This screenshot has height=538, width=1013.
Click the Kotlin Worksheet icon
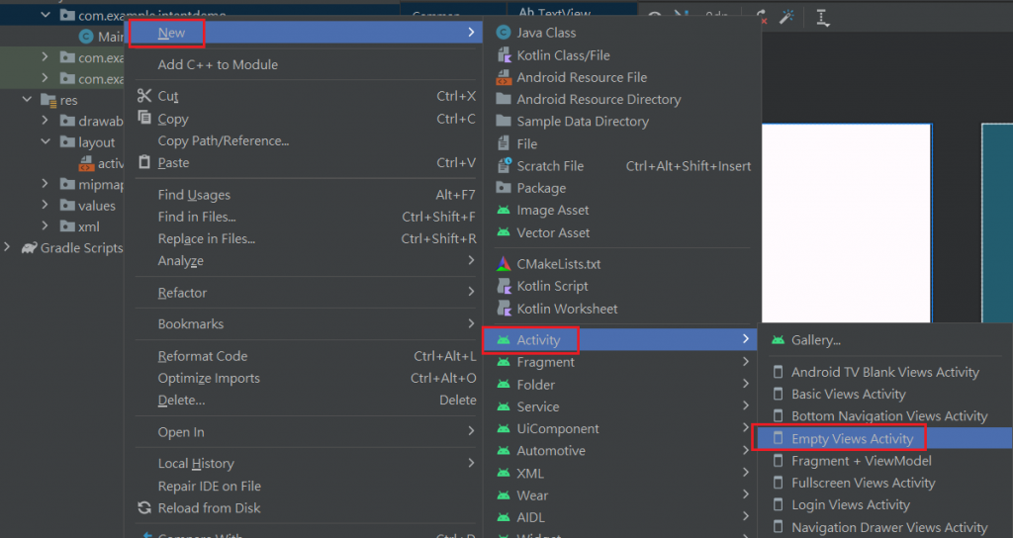(504, 309)
